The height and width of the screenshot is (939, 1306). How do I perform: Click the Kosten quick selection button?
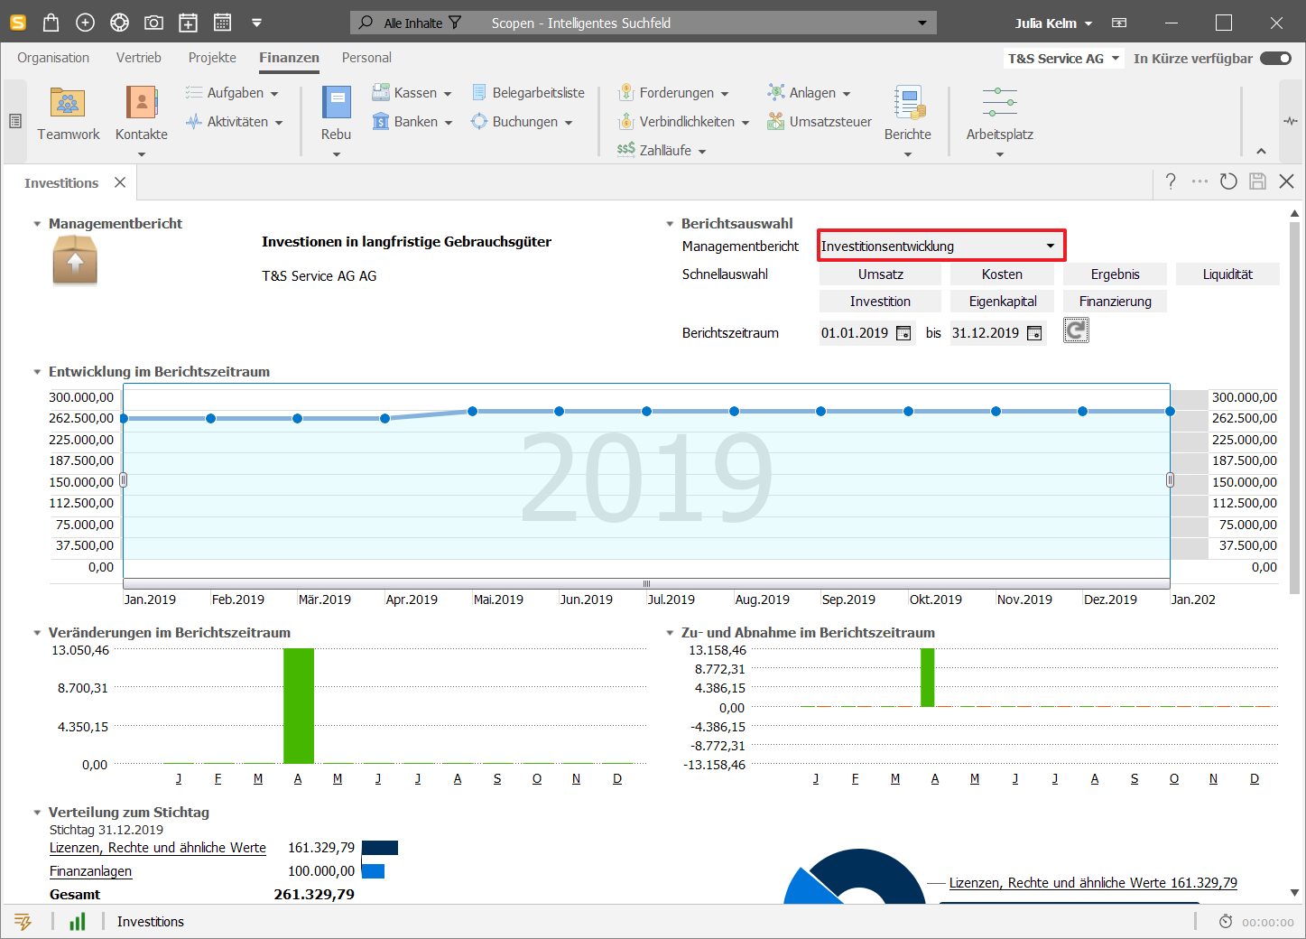[1002, 274]
